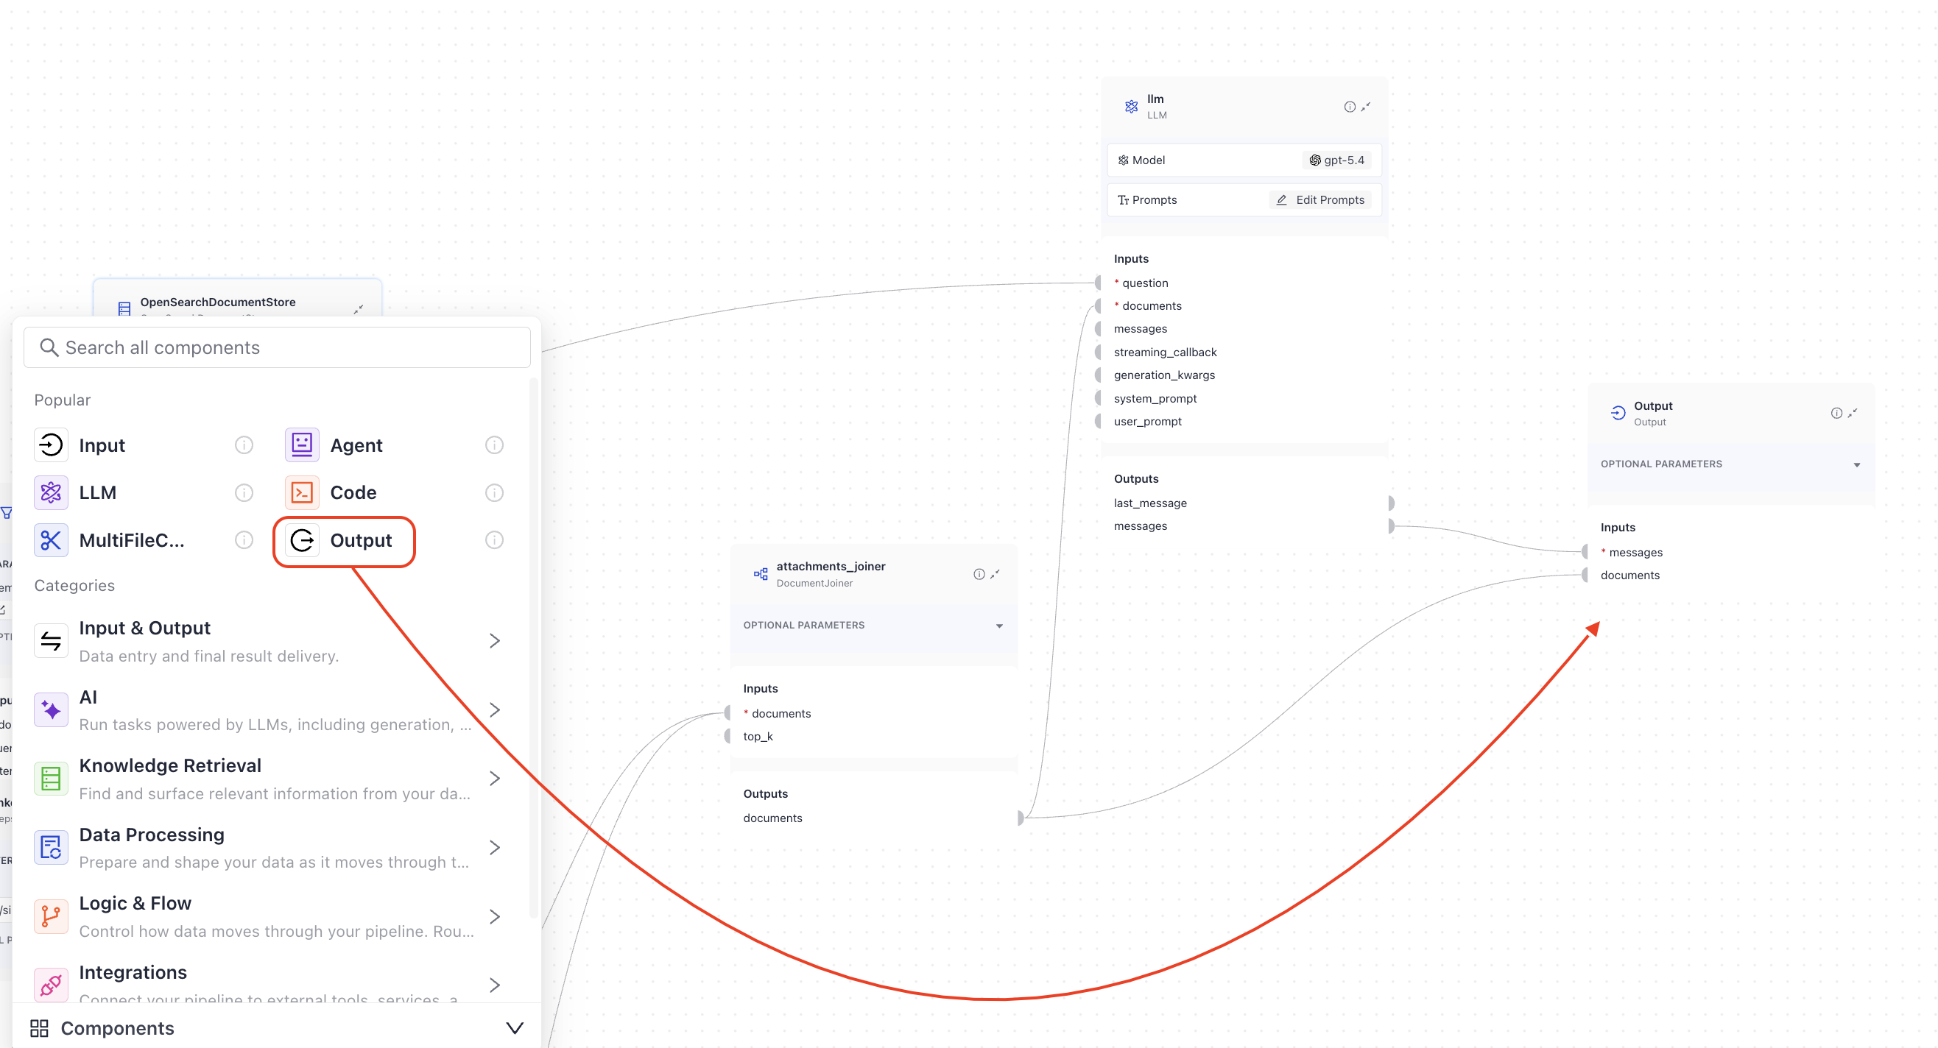Click the Output component icon
The width and height of the screenshot is (1938, 1048).
tap(302, 539)
